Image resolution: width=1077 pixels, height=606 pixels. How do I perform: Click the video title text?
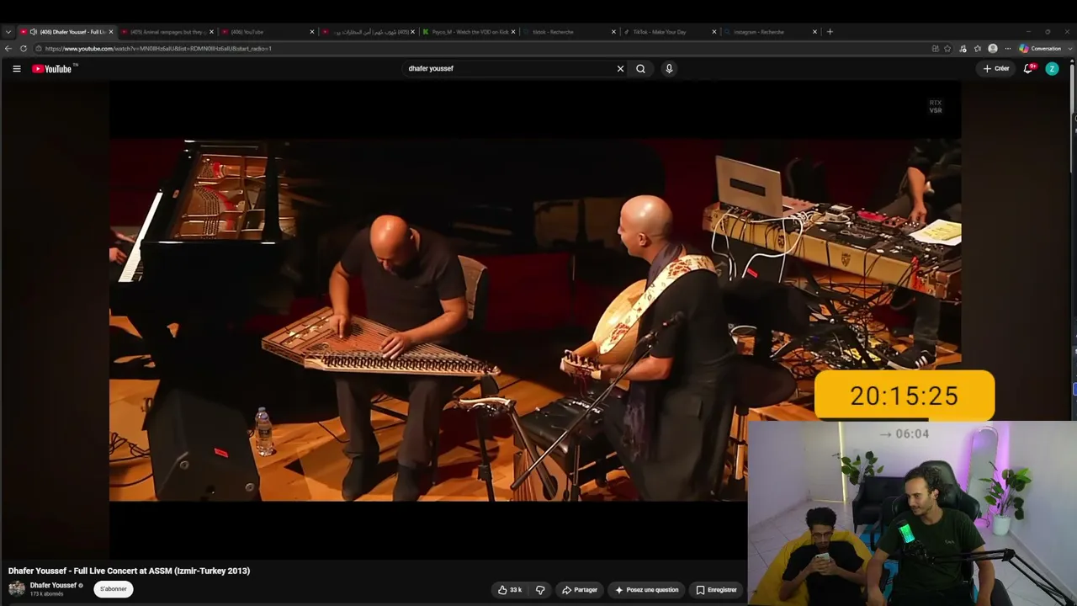pos(130,571)
